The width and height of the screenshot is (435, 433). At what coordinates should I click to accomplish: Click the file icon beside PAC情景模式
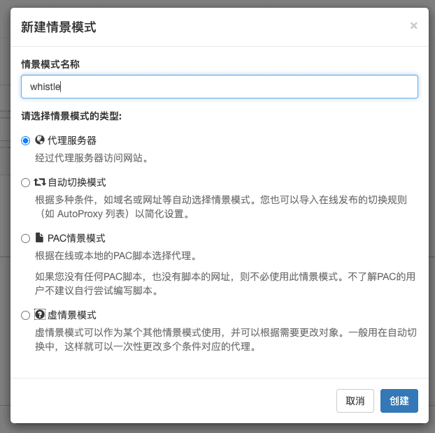point(39,238)
